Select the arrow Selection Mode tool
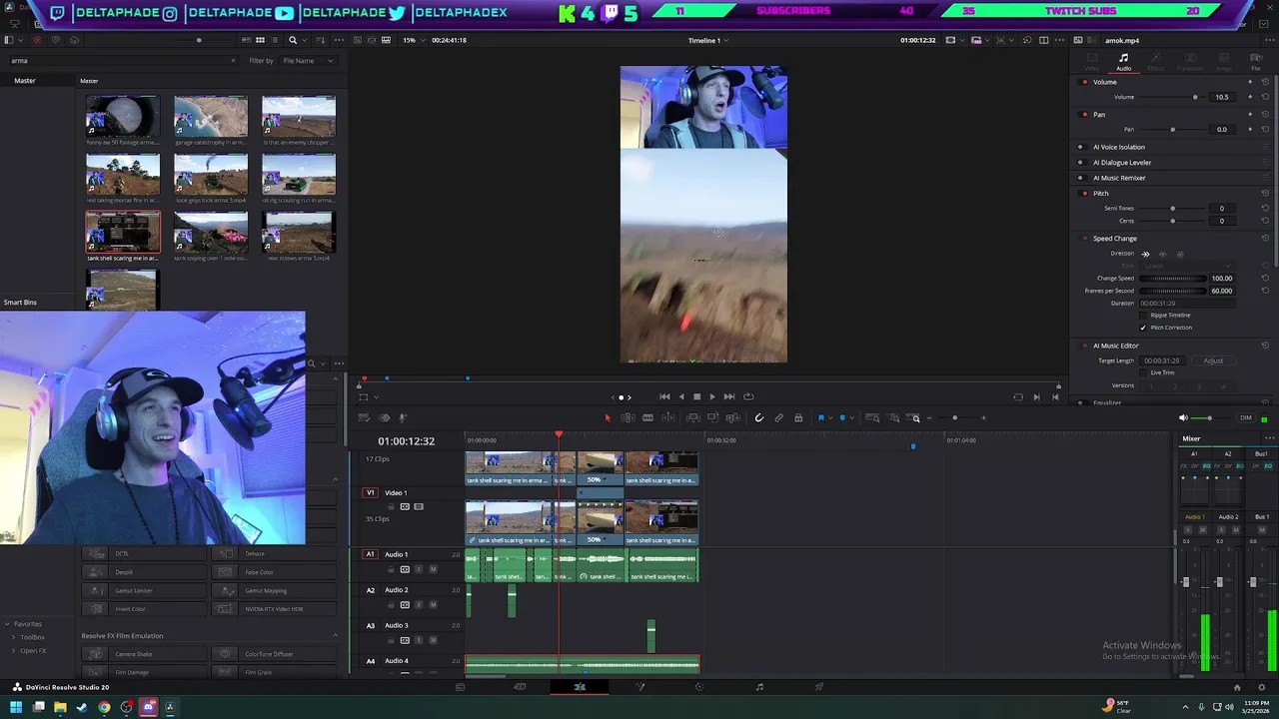Image resolution: width=1279 pixels, height=719 pixels. click(607, 417)
